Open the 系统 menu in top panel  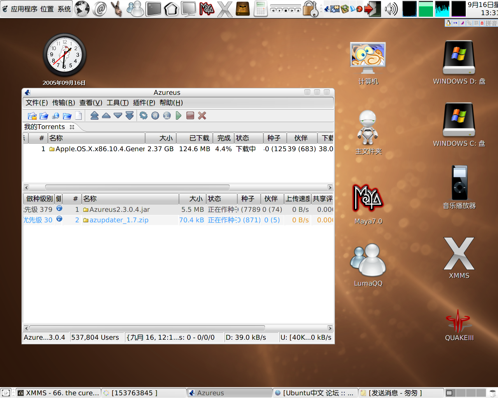[64, 9]
